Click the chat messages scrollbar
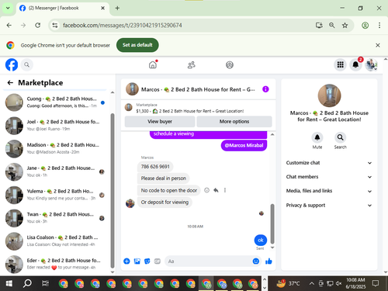 (272, 223)
